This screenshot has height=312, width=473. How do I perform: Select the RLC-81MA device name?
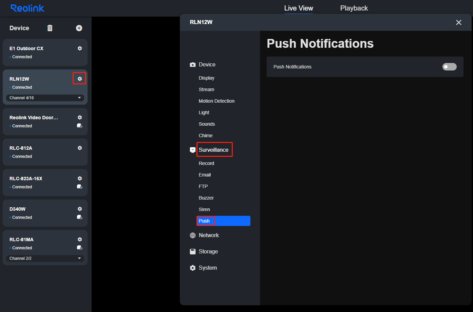(21, 240)
